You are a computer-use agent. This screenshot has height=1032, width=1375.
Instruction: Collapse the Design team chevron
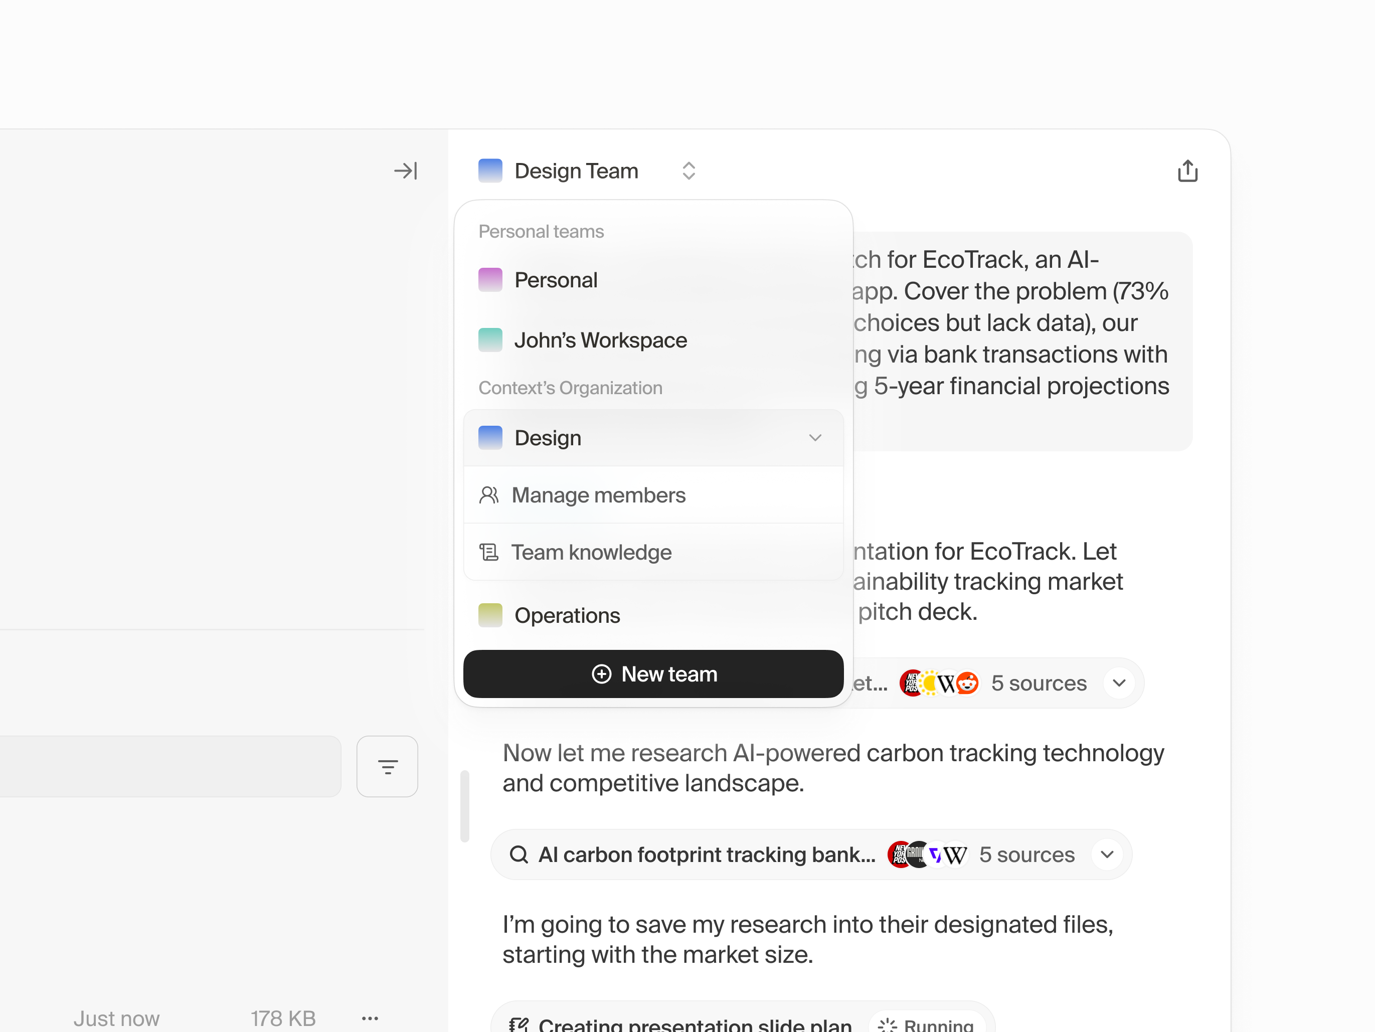click(x=815, y=438)
